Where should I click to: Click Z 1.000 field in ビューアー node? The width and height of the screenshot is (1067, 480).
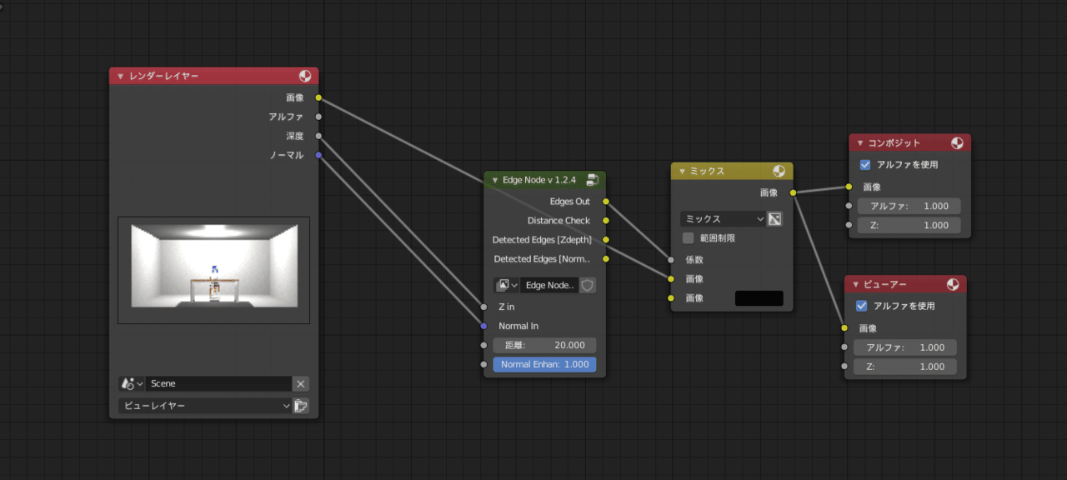(x=905, y=367)
